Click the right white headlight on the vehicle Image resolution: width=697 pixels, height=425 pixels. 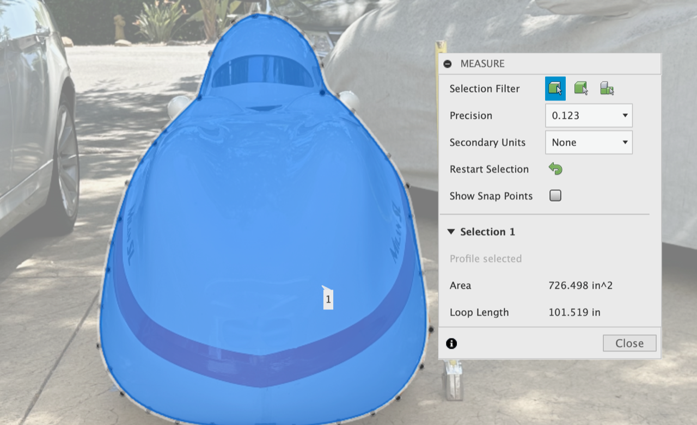point(349,100)
